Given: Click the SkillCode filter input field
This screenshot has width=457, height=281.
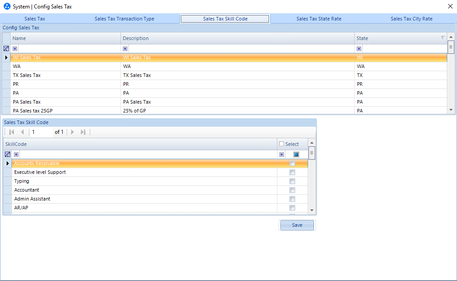Looking at the screenshot, I should pos(148,154).
